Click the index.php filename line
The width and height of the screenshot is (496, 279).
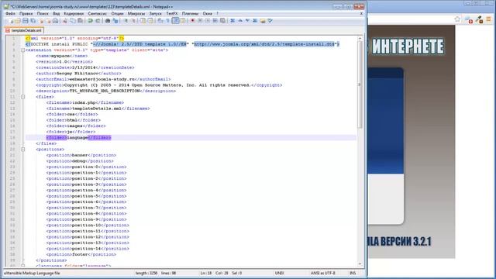click(85, 102)
